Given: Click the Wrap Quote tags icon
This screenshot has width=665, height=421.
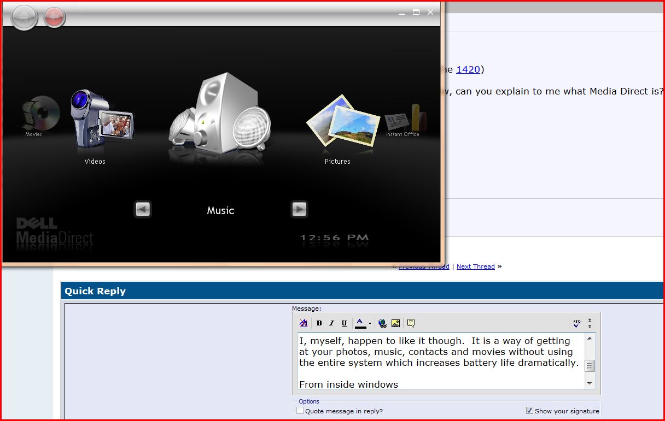Looking at the screenshot, I should tap(411, 323).
